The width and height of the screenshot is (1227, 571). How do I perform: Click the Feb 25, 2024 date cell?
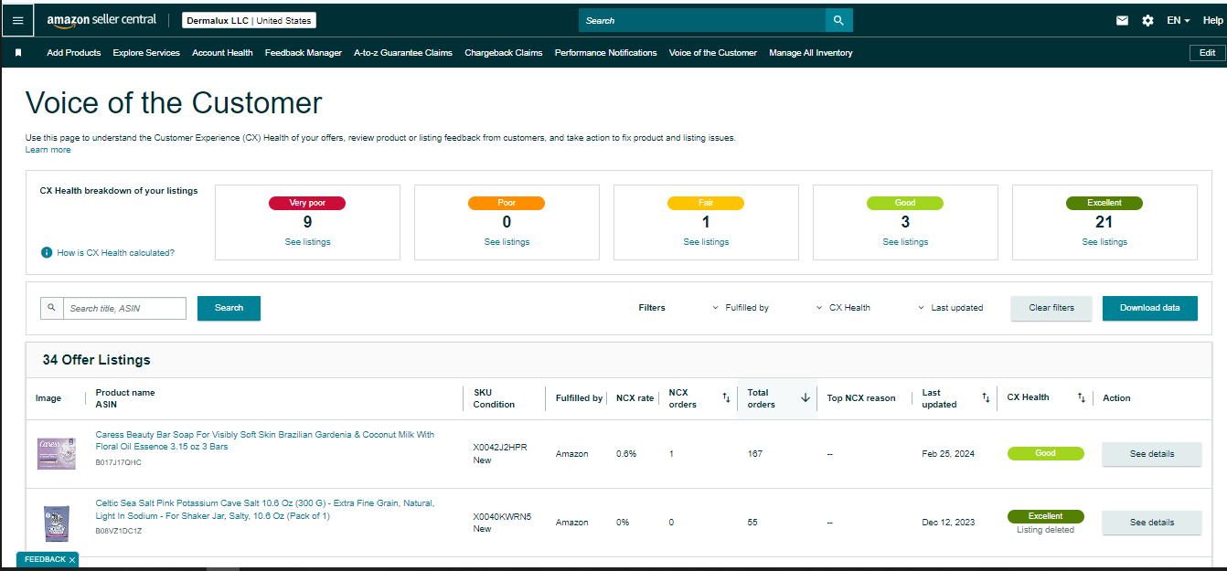(948, 454)
